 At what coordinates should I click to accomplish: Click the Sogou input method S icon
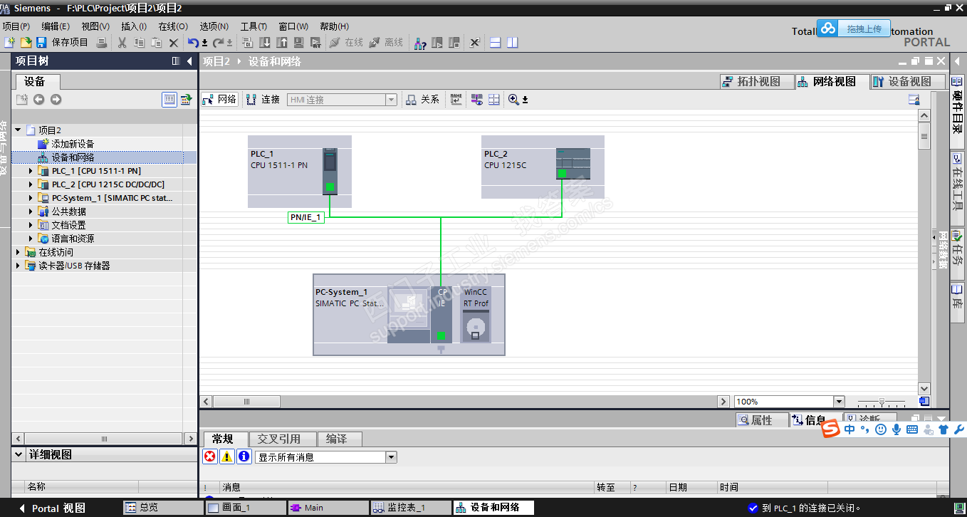[831, 429]
